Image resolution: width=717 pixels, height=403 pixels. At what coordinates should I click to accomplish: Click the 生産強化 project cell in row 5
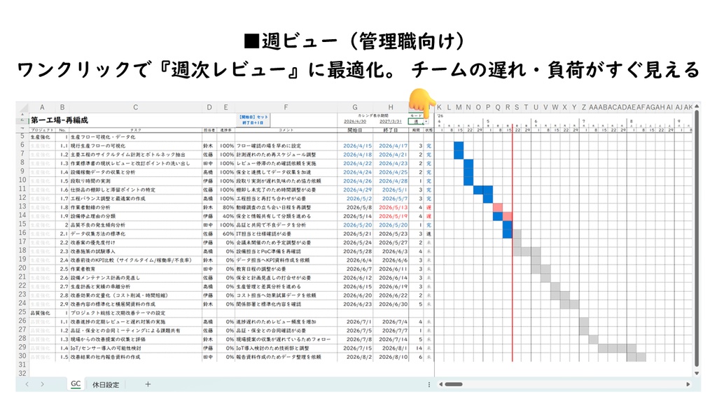point(42,137)
